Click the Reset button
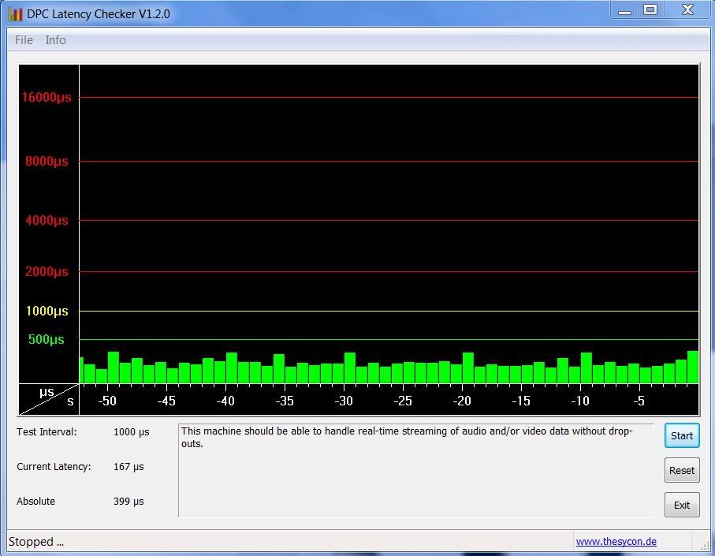This screenshot has height=556, width=715. (x=682, y=470)
